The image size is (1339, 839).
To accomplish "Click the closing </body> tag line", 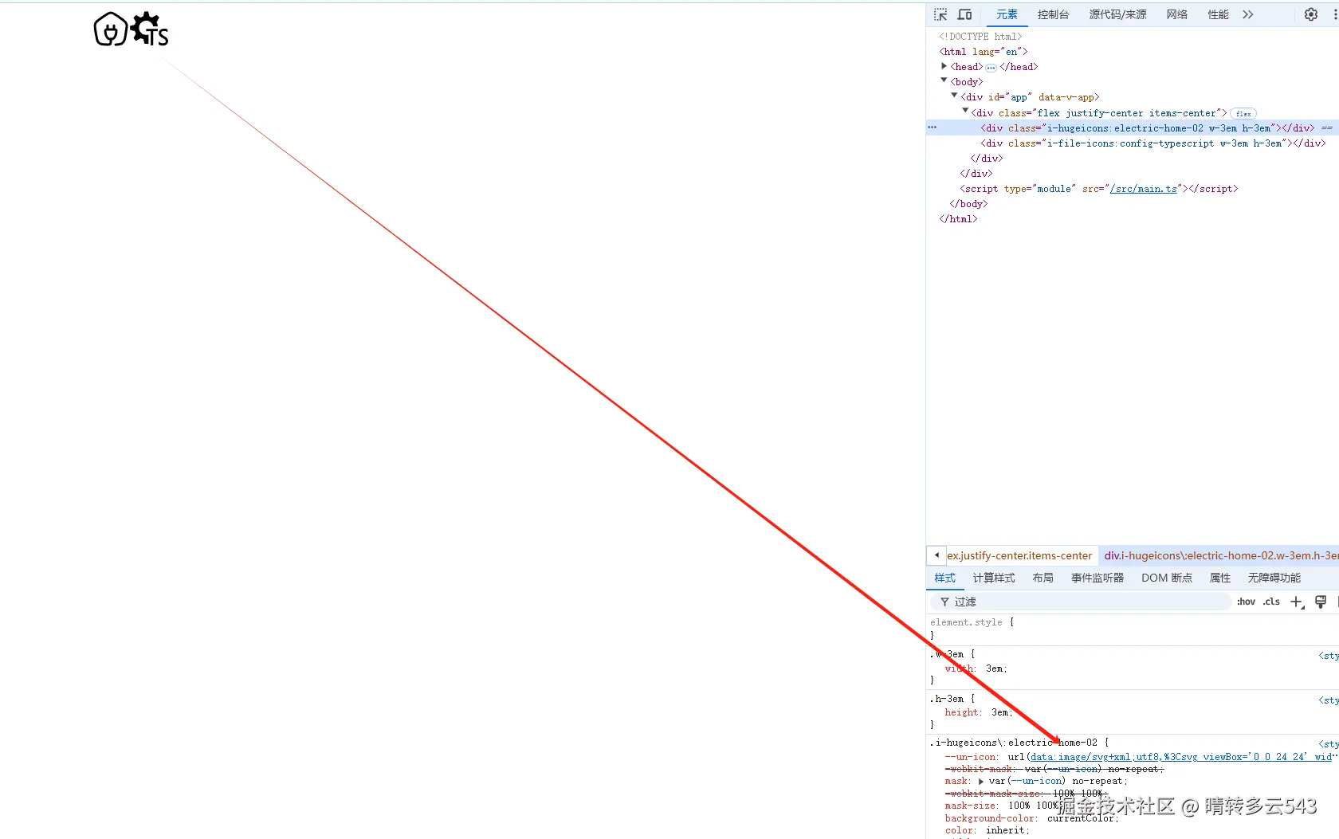I will click(x=968, y=204).
